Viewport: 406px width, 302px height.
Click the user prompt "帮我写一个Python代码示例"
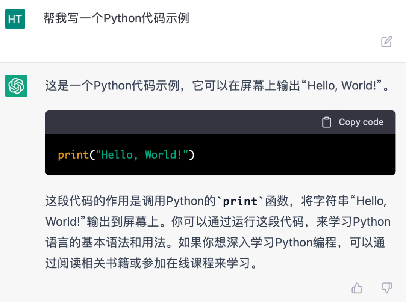[116, 18]
